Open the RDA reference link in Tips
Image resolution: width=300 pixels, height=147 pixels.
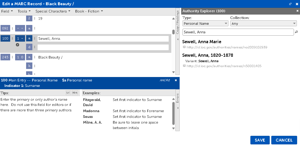(75, 93)
